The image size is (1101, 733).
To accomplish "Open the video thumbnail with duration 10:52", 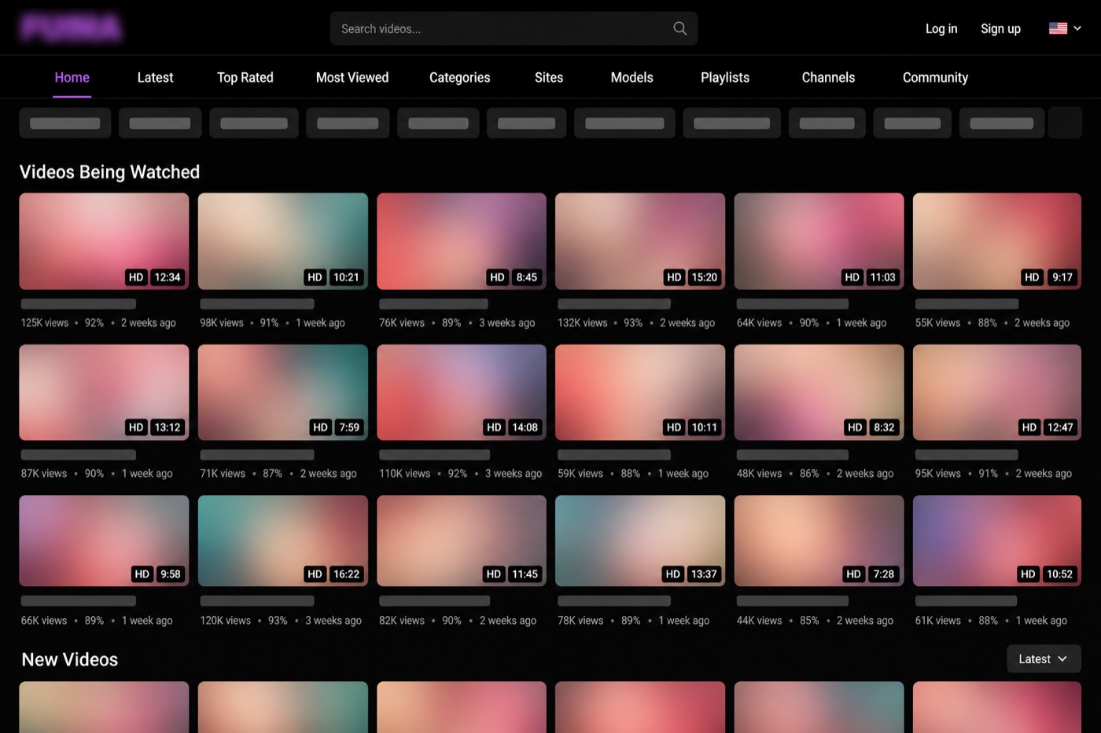I will coord(997,541).
